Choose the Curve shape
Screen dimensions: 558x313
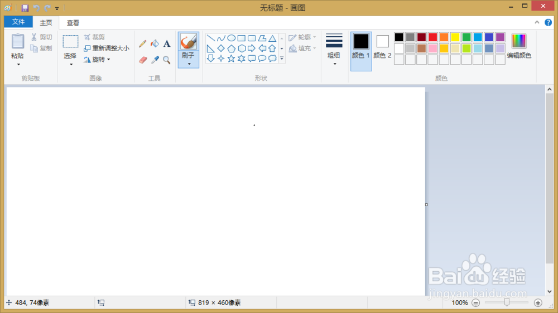coord(221,38)
